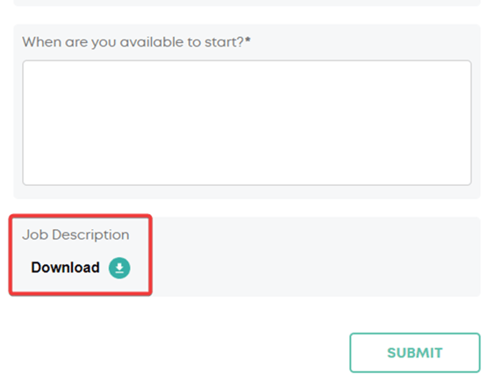Click inside the empty answer box
The image size is (495, 381).
(247, 123)
